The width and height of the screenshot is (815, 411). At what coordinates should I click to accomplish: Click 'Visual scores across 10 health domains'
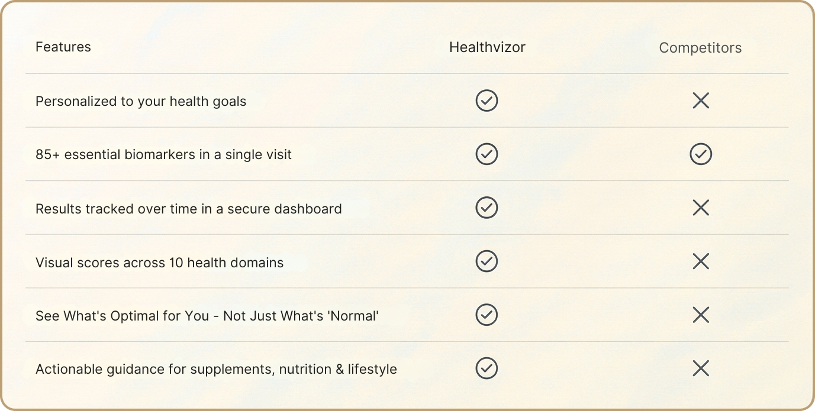pos(160,263)
